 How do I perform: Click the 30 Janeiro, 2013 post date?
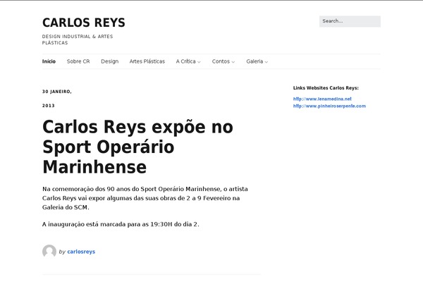[57, 99]
